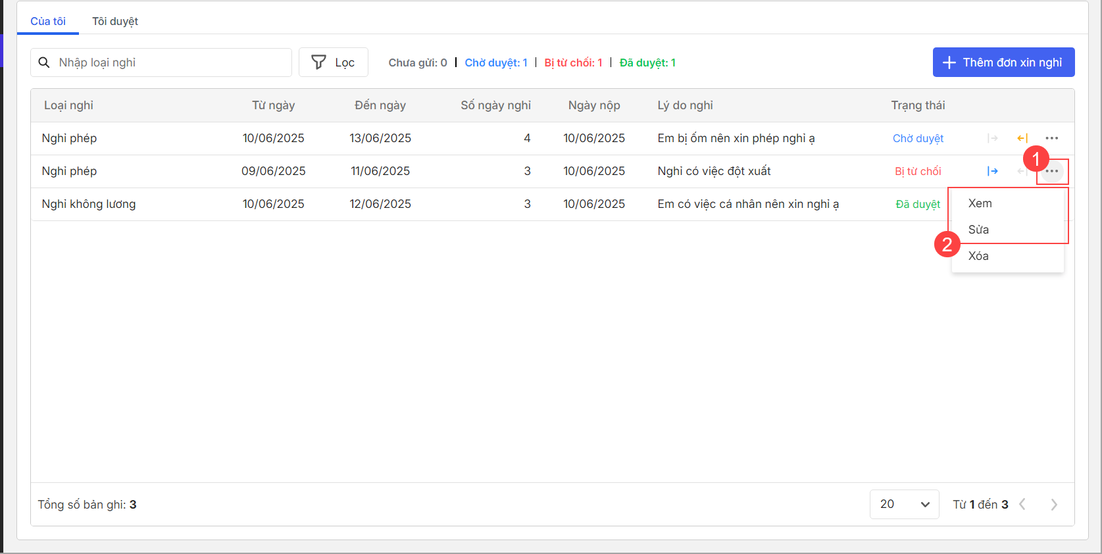
Task: Switch to the Tôi duyệt tab
Action: 115,21
